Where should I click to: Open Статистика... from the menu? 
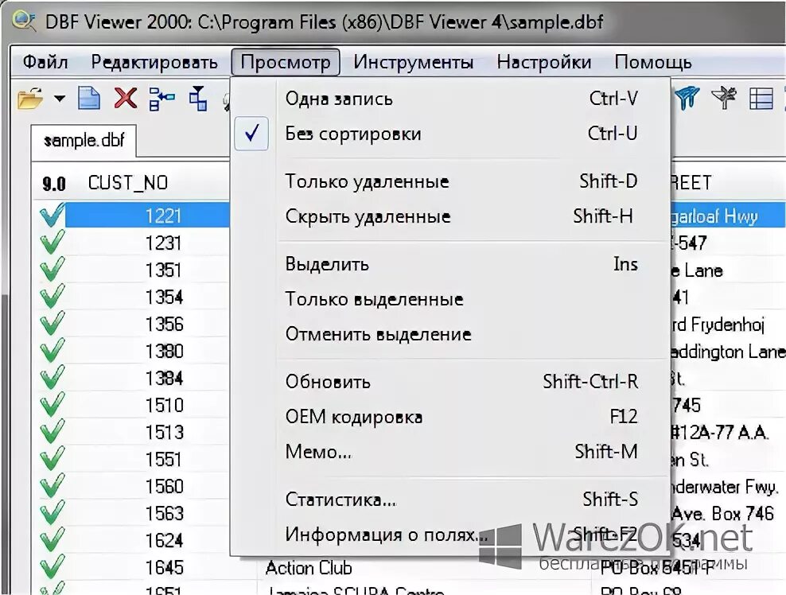[450, 500]
